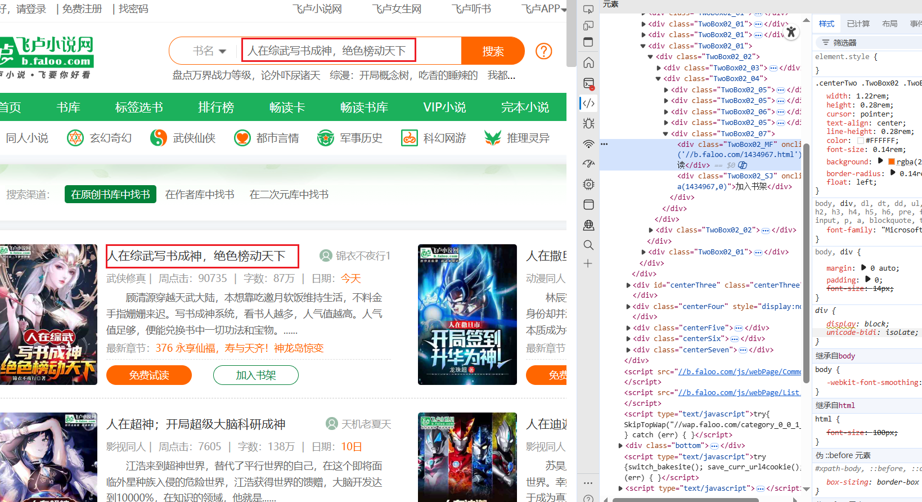This screenshot has height=502, width=922.
Task: Expand the margin shorthand triangle
Action: (x=863, y=268)
